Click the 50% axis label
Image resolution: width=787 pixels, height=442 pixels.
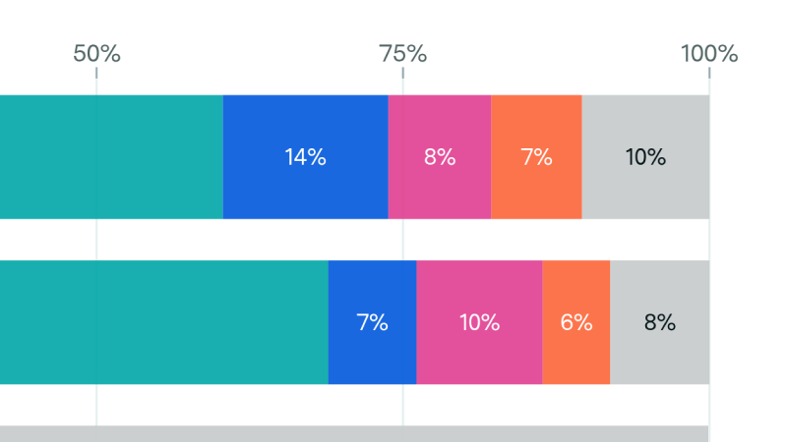pos(96,54)
